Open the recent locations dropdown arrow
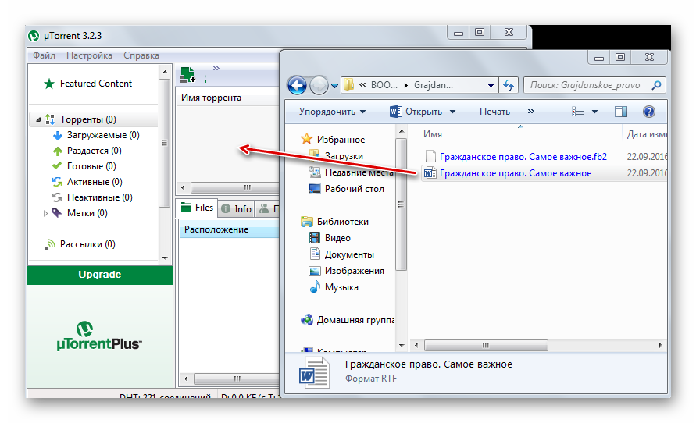The height and width of the screenshot is (423, 696). (334, 86)
